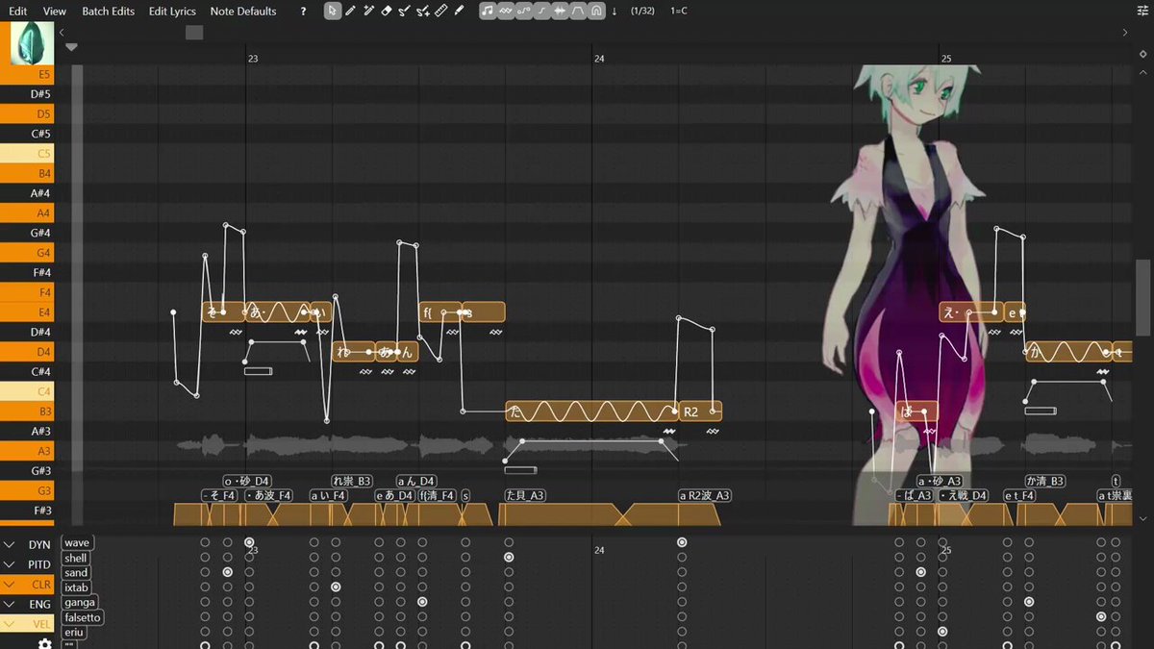The width and height of the screenshot is (1154, 649).
Task: Select the filled 'eriu' voice color radio
Action: click(x=942, y=632)
